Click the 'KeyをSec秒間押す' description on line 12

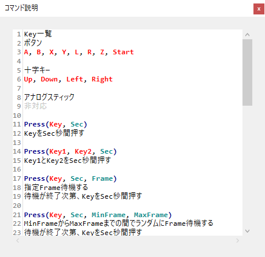(54, 133)
